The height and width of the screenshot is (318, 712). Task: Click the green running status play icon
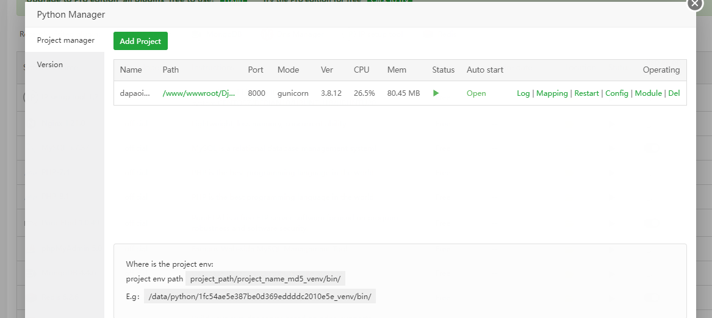pyautogui.click(x=436, y=93)
